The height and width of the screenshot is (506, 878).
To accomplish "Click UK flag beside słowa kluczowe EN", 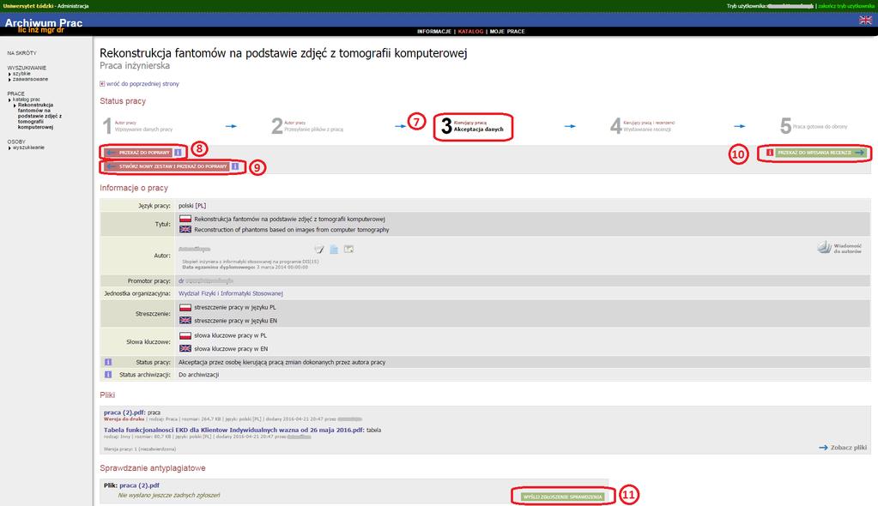I will (x=185, y=348).
